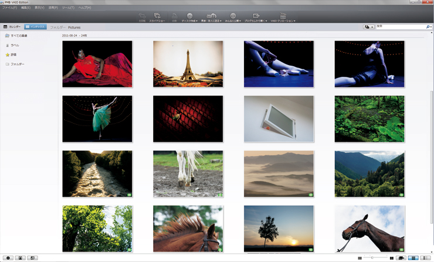Open the VAID creation clapperboard icon
The image size is (434, 262).
tap(283, 17)
